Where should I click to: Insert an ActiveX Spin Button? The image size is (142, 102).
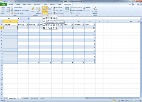(x=44, y=28)
